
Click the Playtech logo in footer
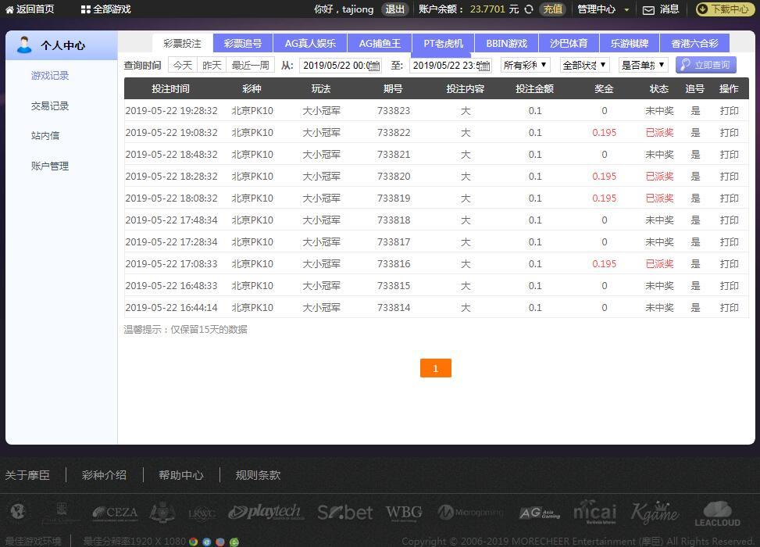pos(266,512)
